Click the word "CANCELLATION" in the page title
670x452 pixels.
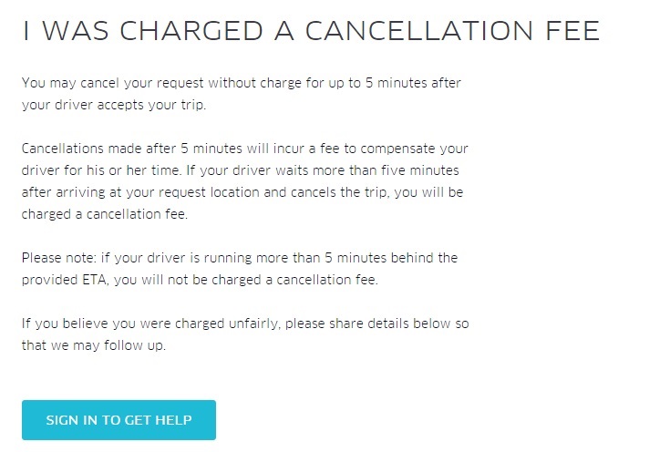(x=419, y=31)
